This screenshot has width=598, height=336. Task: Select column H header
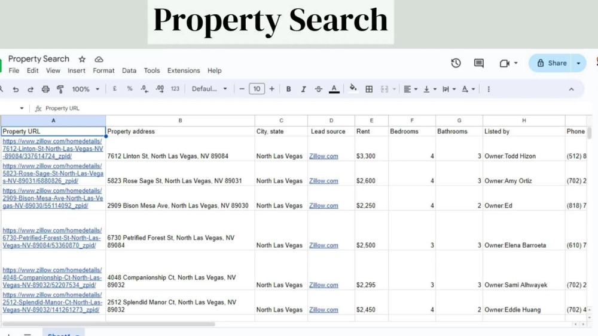click(524, 121)
